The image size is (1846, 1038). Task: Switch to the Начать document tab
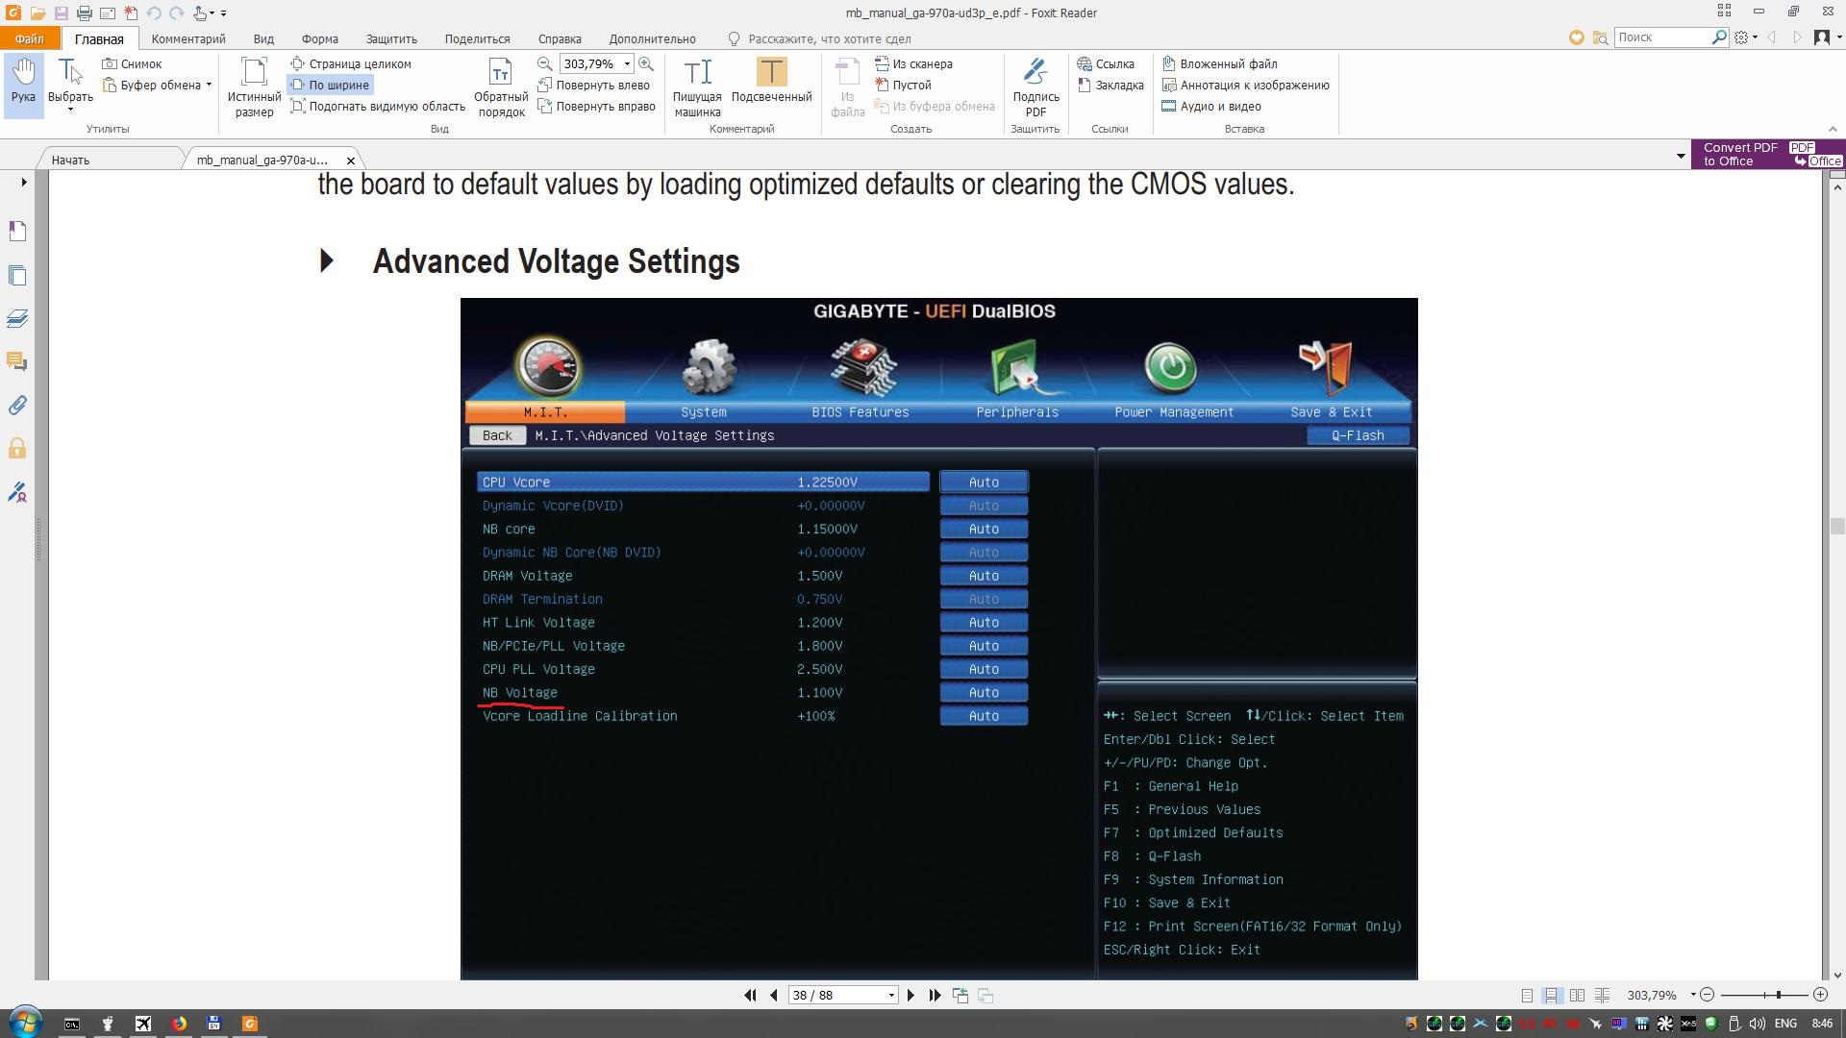click(71, 160)
